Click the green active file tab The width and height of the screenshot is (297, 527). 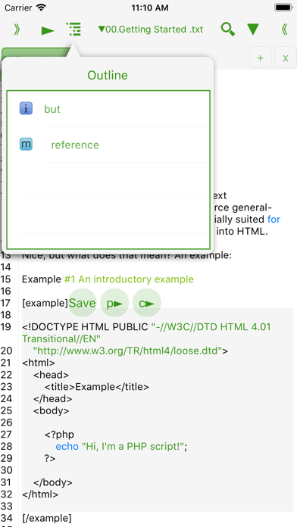pyautogui.click(x=36, y=53)
